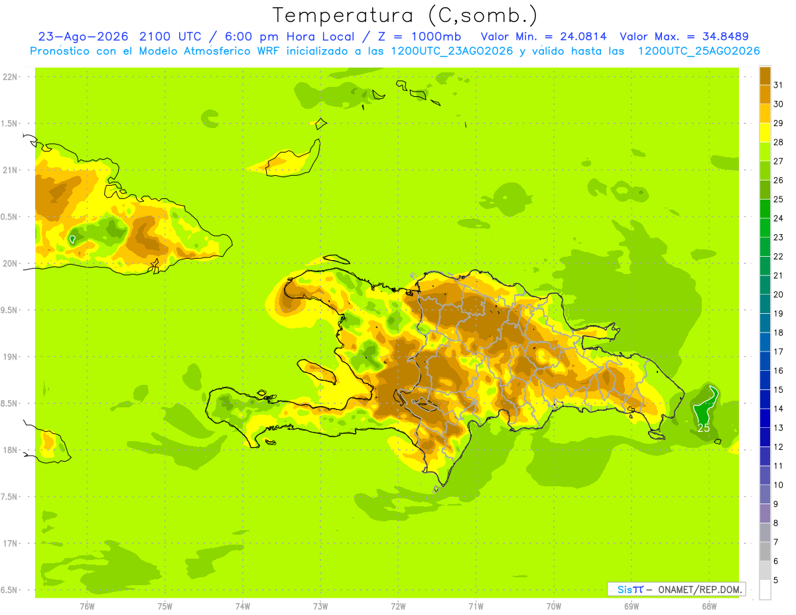Image resolution: width=796 pixels, height=615 pixels.
Task: Click the 'Temperatura (C,somb.)' chart title
Action: (405, 15)
